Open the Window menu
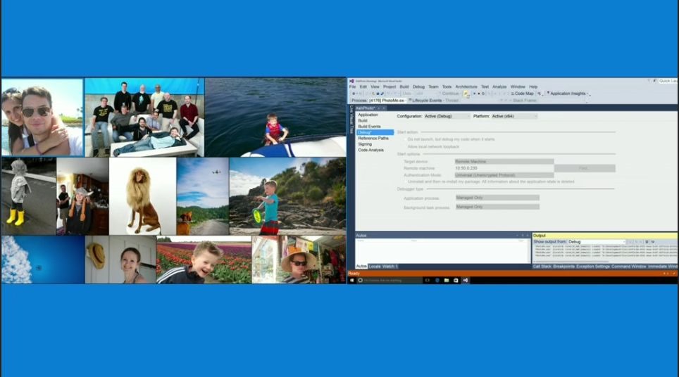The height and width of the screenshot is (377, 679). (x=518, y=87)
